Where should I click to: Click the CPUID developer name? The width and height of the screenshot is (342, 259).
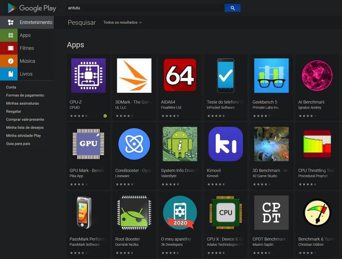(x=75, y=108)
